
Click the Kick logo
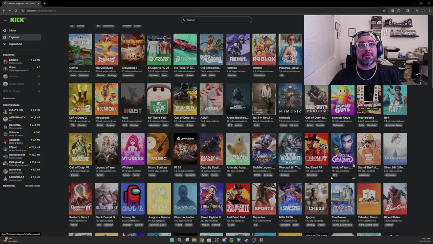pyautogui.click(x=18, y=20)
